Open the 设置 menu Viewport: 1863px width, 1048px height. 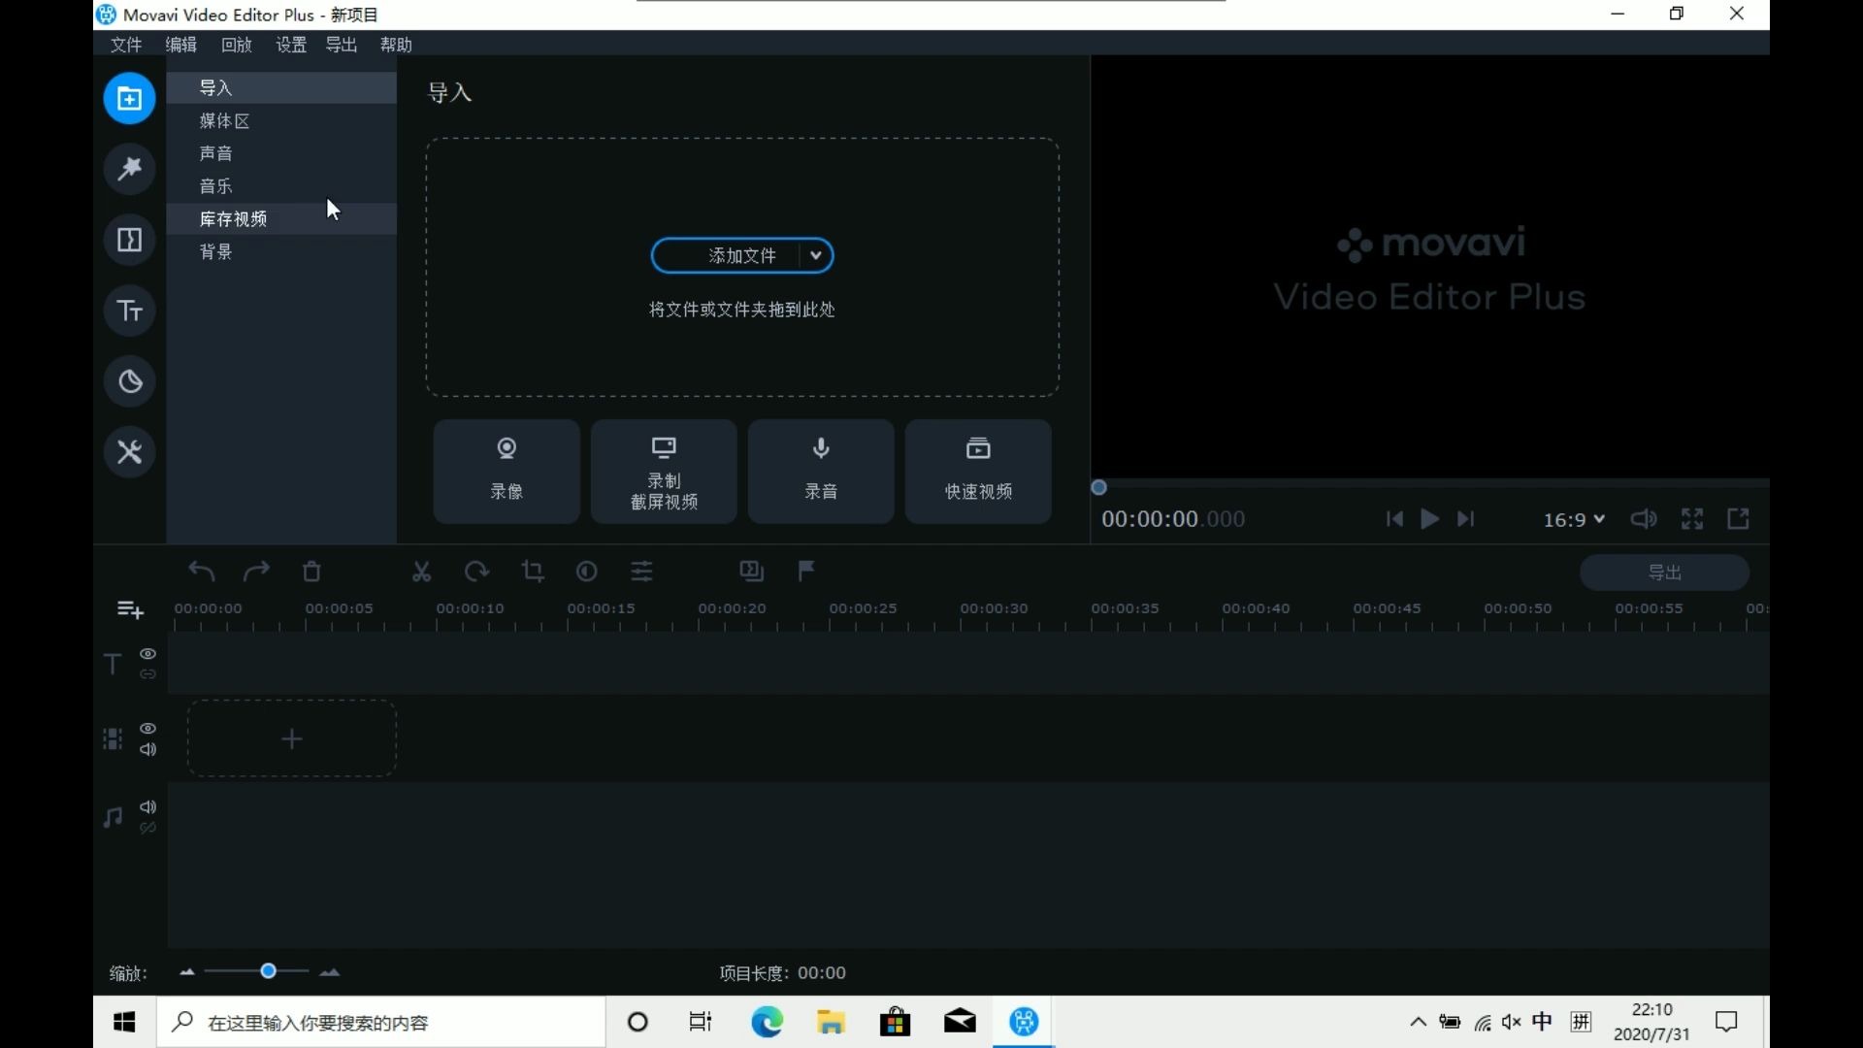291,45
